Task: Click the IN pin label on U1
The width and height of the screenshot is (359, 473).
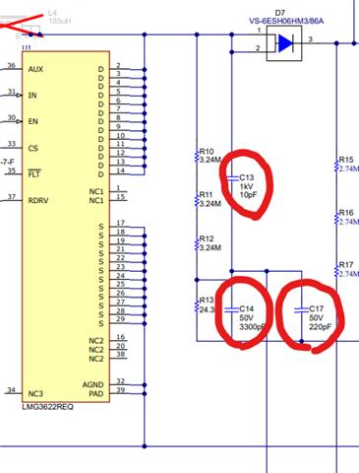Action: tap(32, 96)
